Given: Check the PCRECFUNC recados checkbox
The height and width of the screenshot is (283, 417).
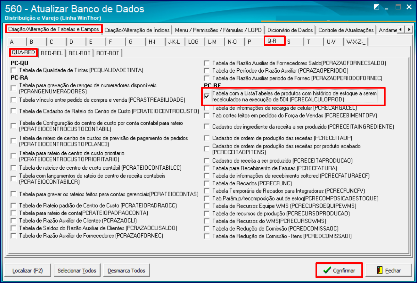Looking at the screenshot, I should [206, 183].
